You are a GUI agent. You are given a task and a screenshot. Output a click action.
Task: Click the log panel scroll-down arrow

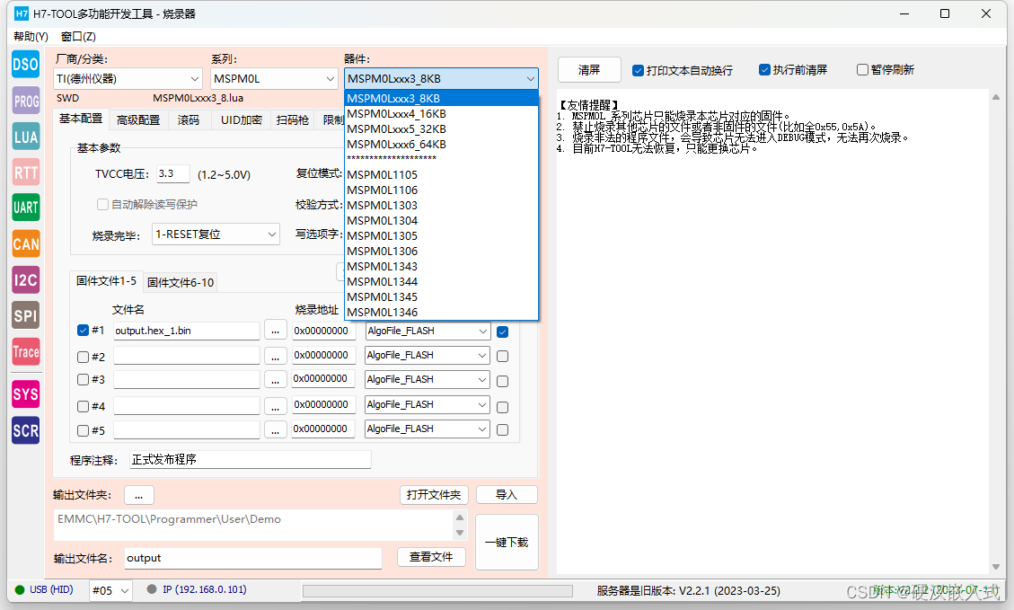pos(996,567)
